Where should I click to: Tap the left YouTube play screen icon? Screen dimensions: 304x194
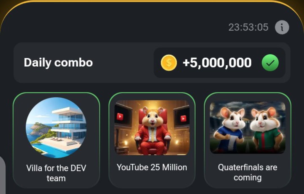pos(120,117)
